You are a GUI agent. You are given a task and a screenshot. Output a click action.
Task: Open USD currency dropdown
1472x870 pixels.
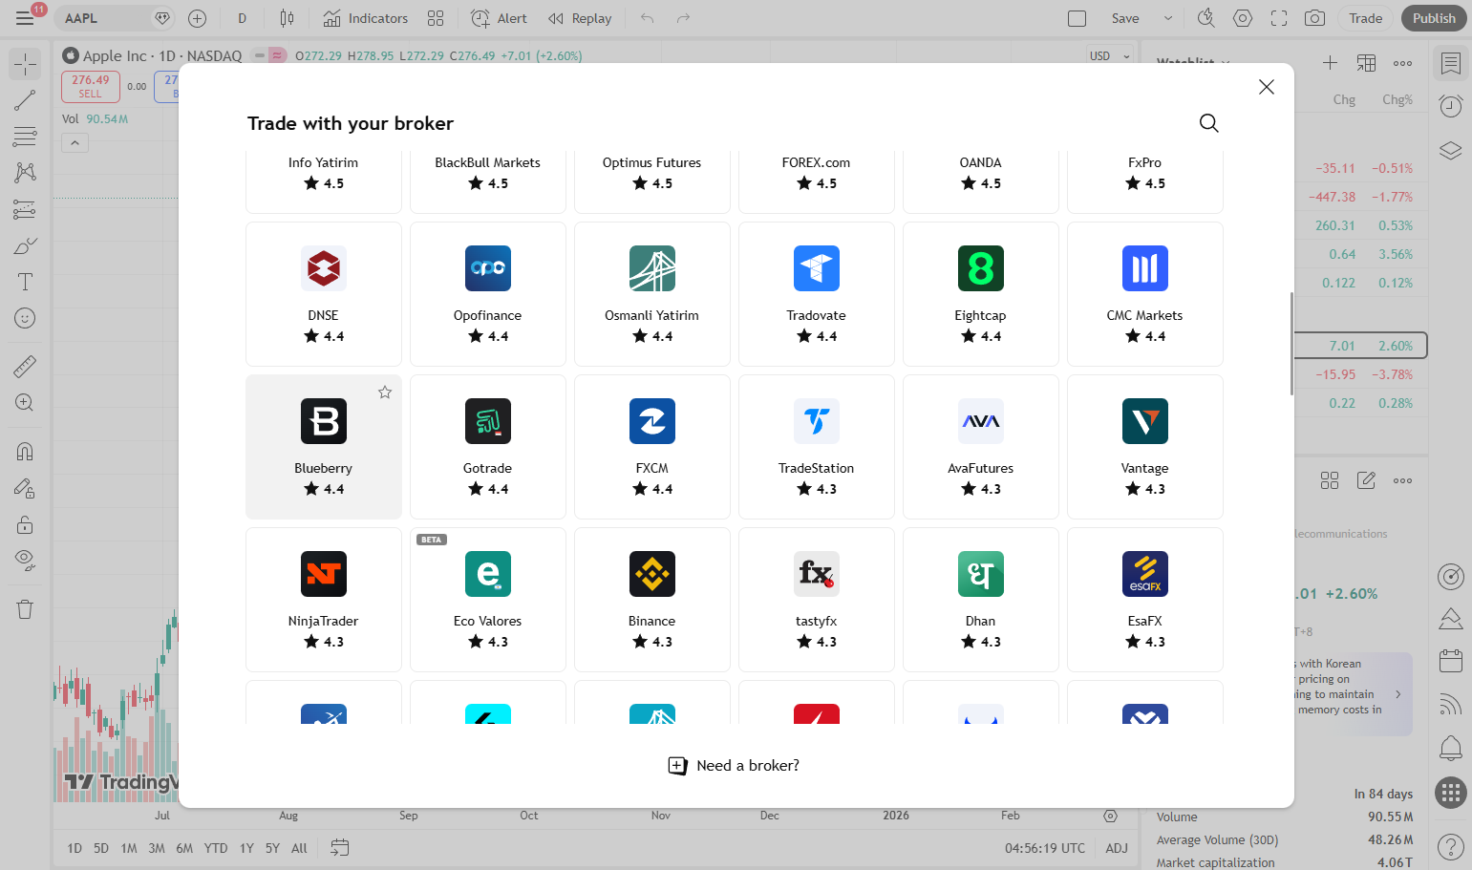point(1109,56)
